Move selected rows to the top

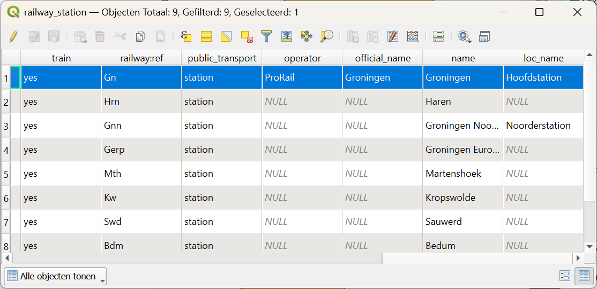pyautogui.click(x=287, y=36)
